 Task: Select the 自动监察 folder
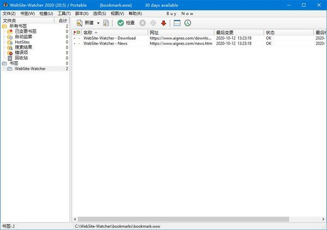[x=23, y=37]
